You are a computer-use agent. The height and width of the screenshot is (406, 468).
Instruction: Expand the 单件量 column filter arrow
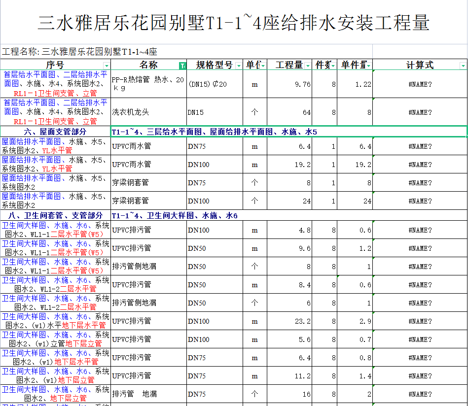pos(368,66)
